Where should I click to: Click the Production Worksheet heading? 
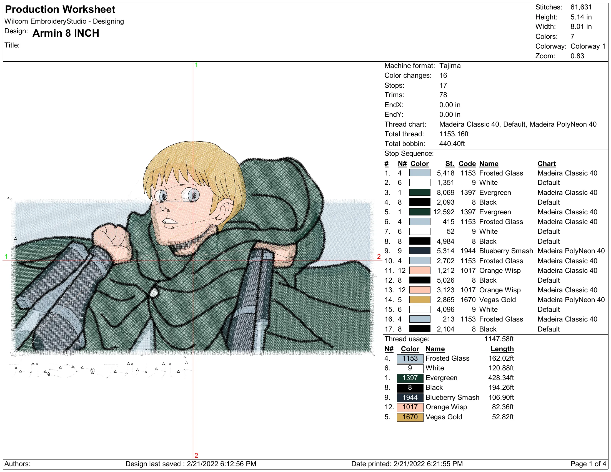coord(60,9)
